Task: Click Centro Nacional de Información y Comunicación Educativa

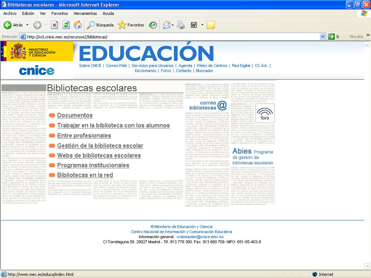Action: pos(182,232)
